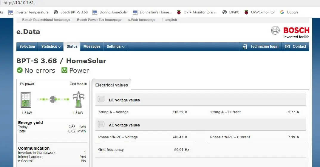Click the String A current value 5.77 A
Image resolution: width=320 pixels, height=167 pixels.
click(x=293, y=112)
